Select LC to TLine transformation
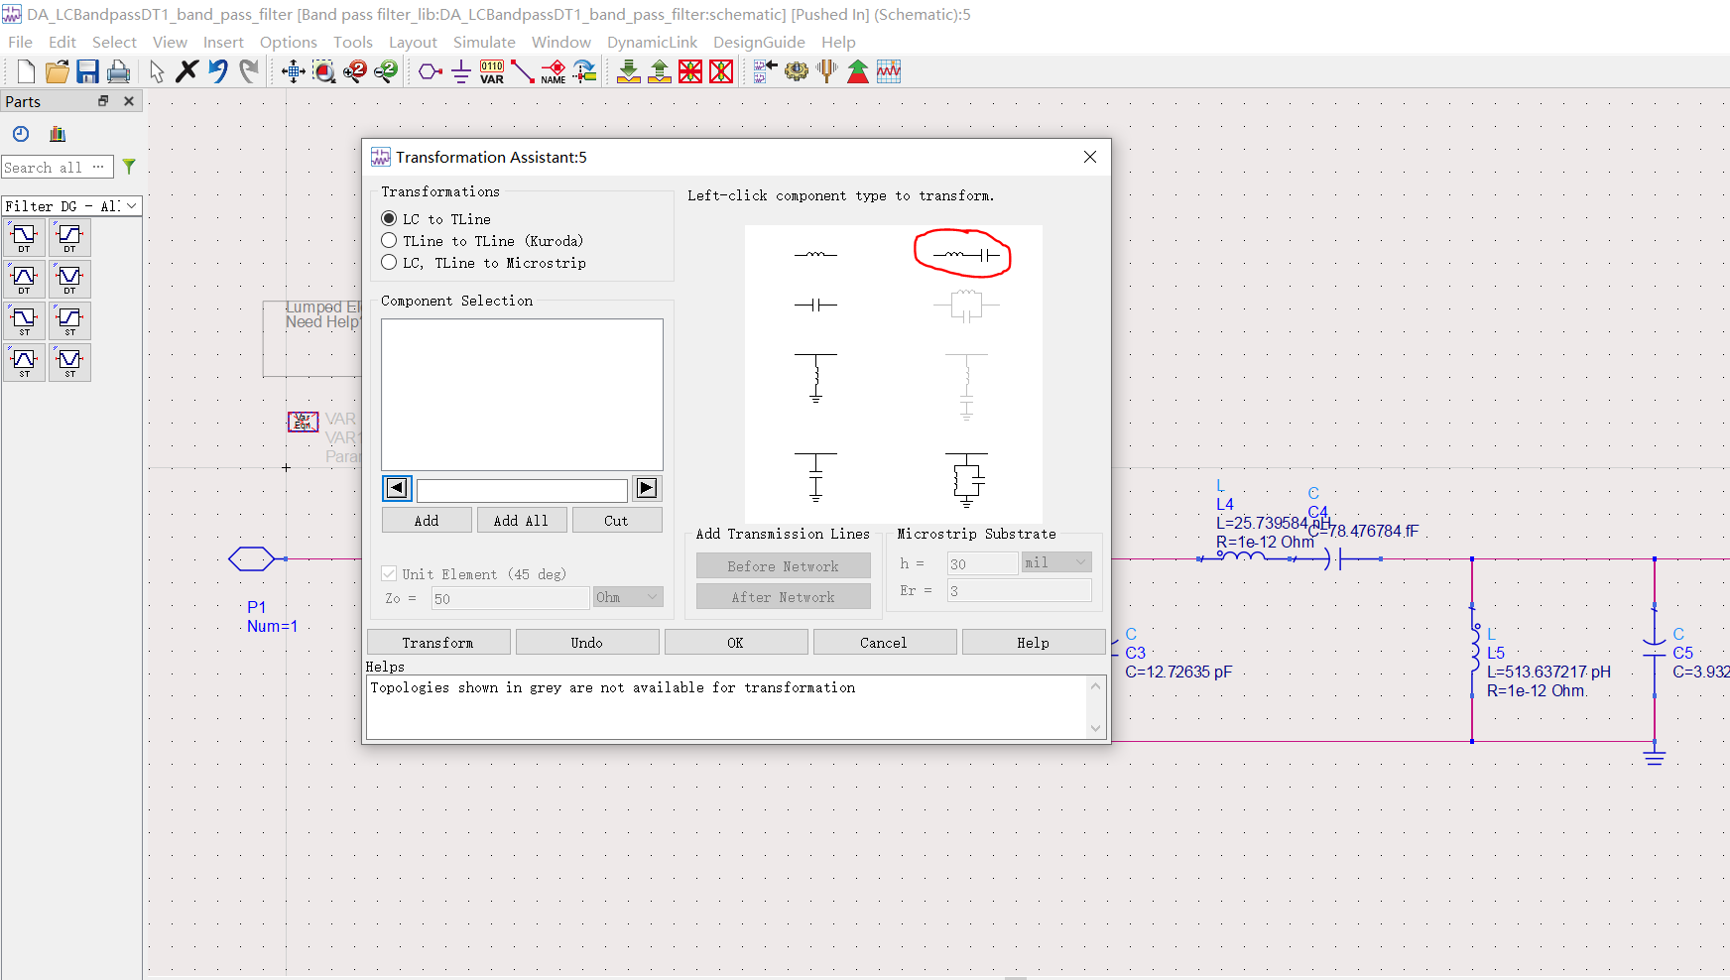 [x=435, y=219]
